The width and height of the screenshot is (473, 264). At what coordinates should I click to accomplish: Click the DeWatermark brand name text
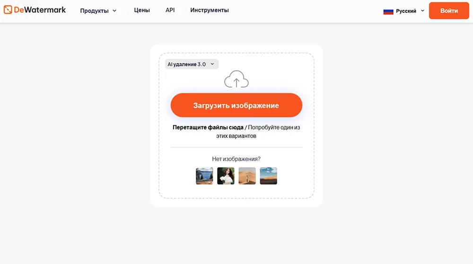40,10
